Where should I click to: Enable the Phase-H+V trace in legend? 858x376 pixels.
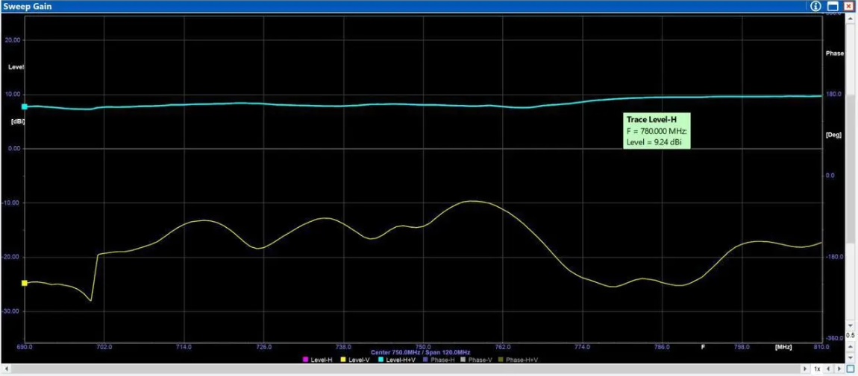tap(519, 360)
